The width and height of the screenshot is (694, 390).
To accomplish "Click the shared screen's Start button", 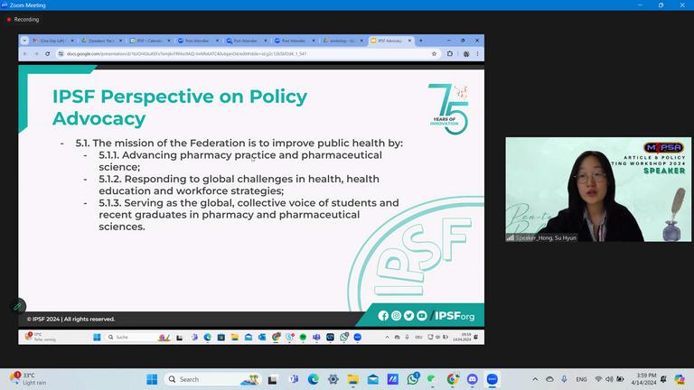I will (x=97, y=338).
